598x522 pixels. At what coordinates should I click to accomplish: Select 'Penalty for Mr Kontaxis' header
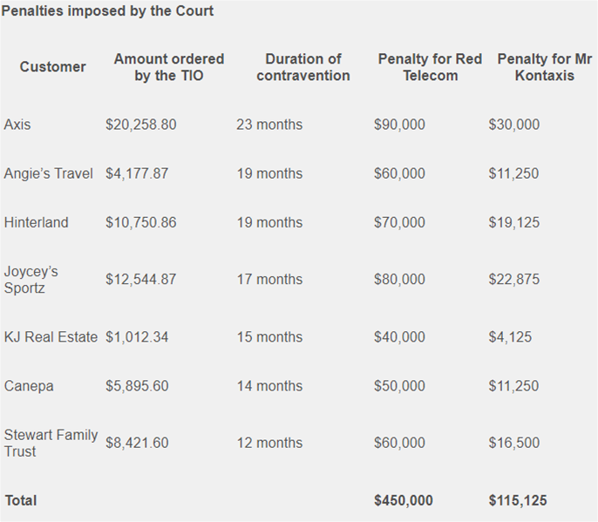545,67
